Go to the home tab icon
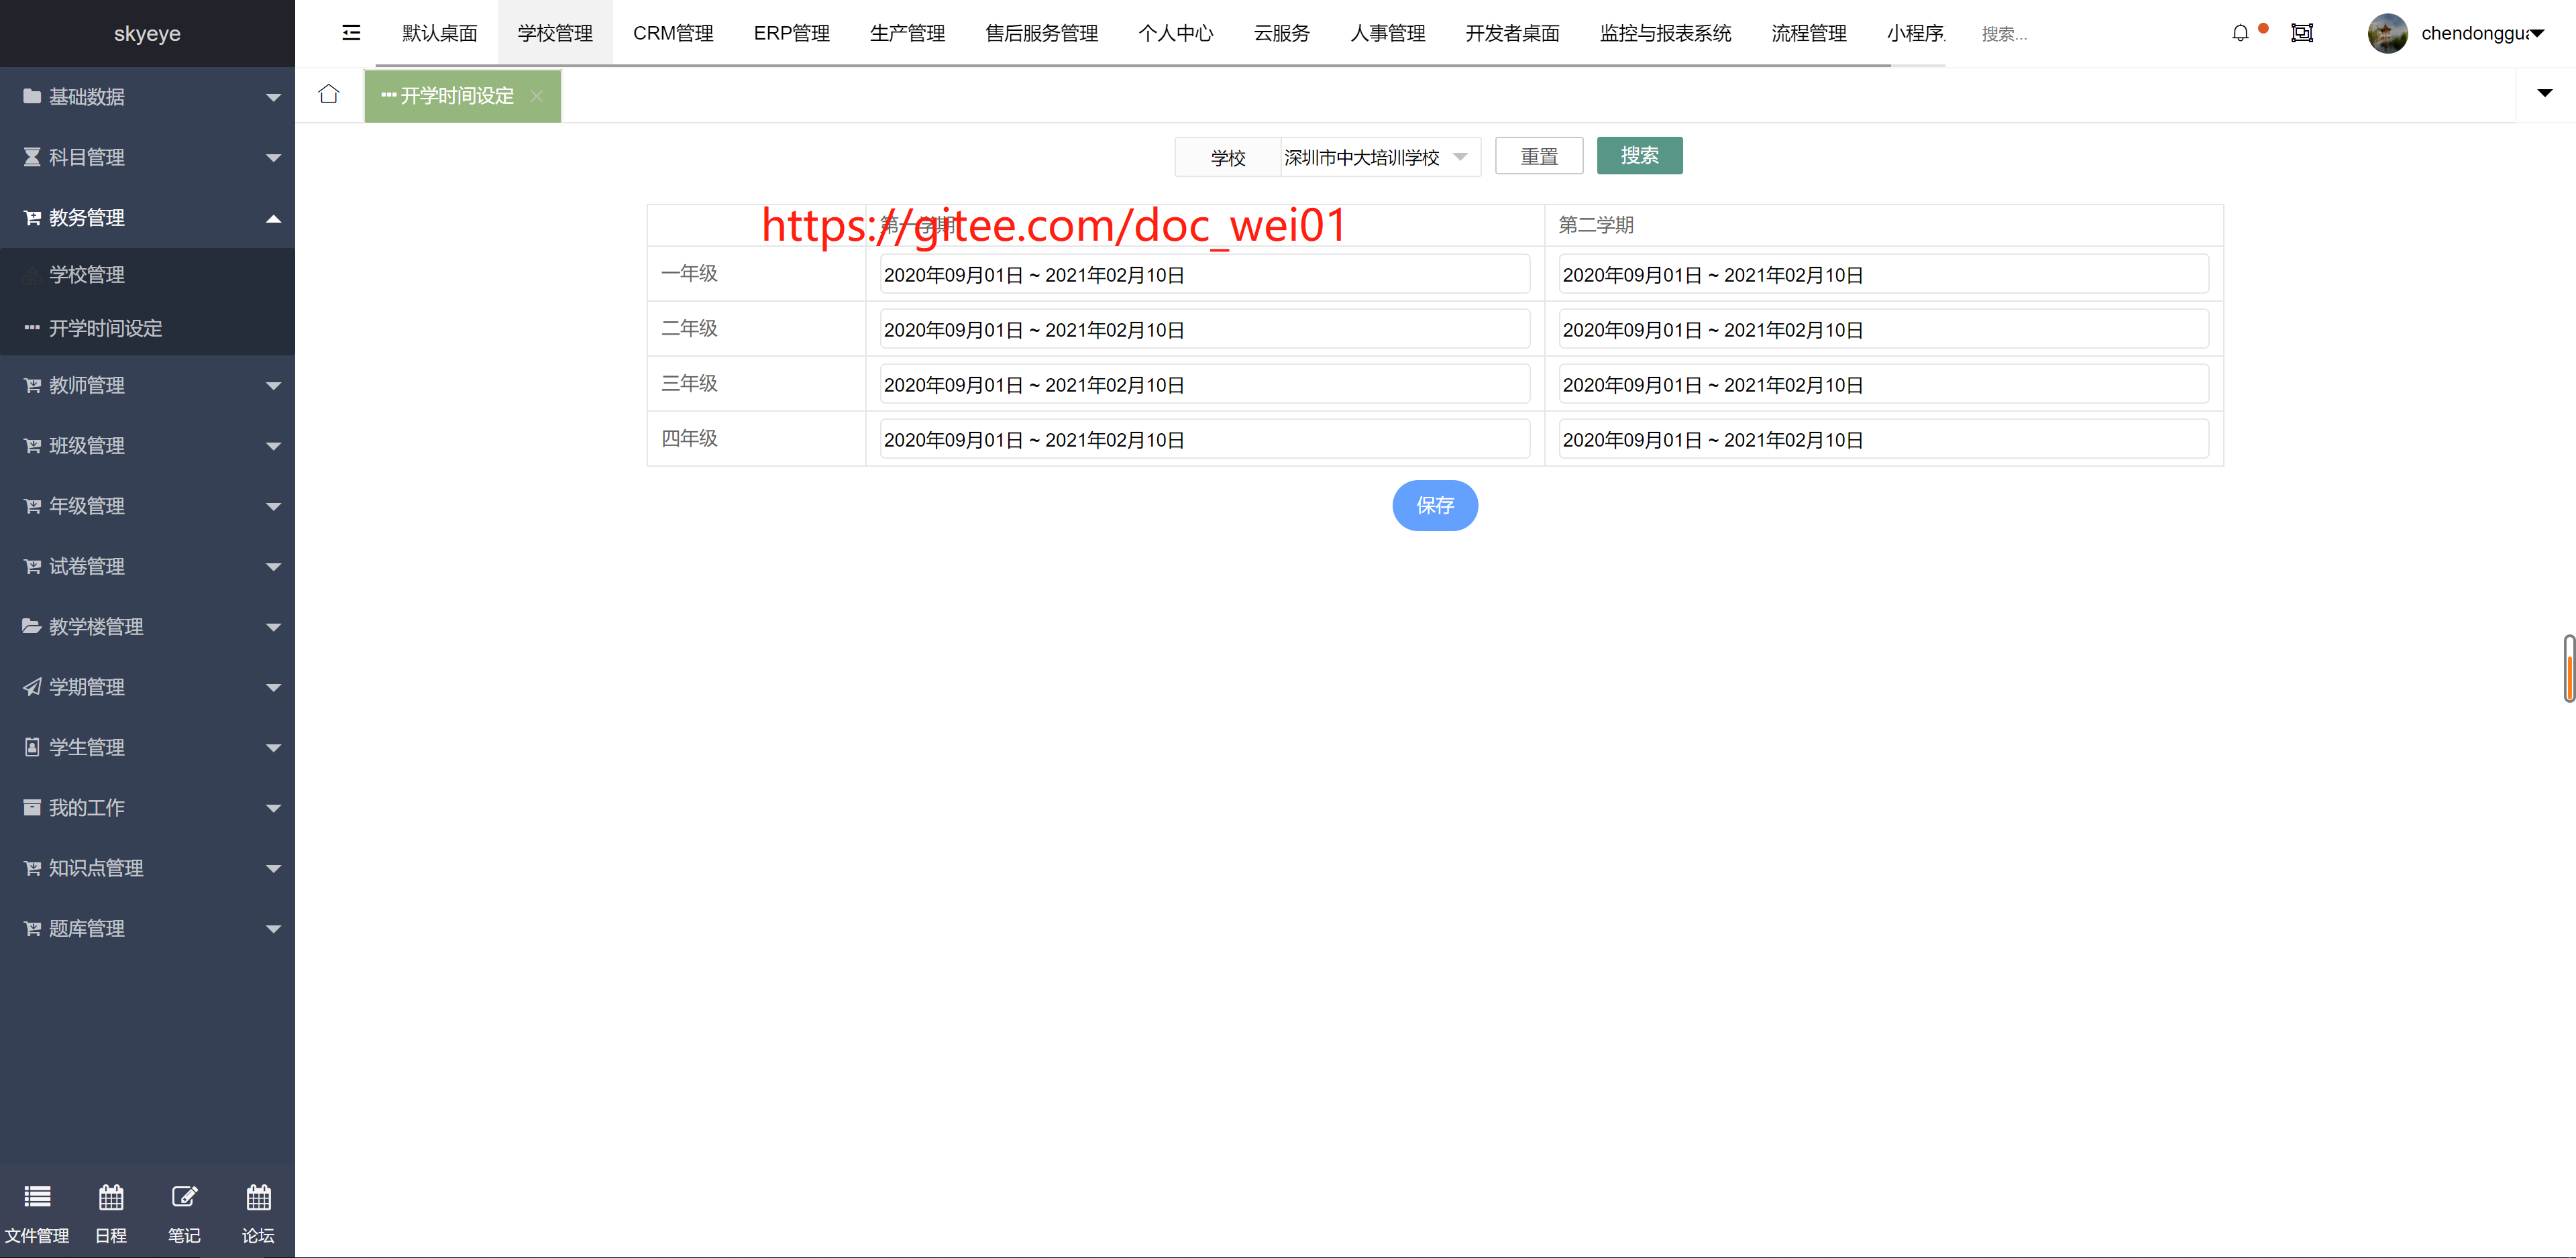2576x1258 pixels. point(329,94)
